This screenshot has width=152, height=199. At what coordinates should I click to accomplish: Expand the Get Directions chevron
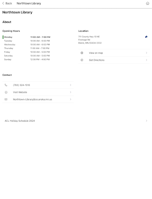pyautogui.click(x=147, y=60)
